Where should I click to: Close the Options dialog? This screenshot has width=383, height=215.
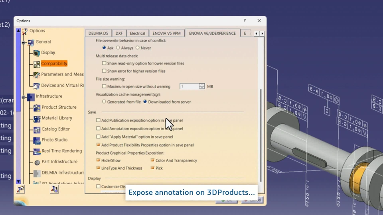259,21
